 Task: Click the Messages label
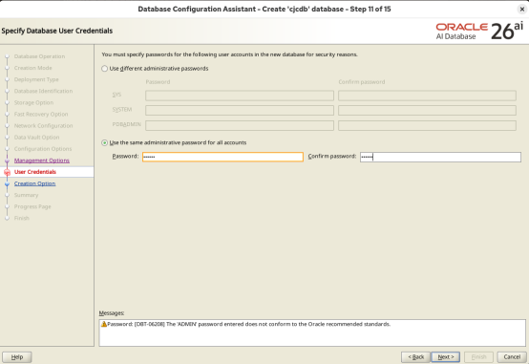click(x=112, y=313)
